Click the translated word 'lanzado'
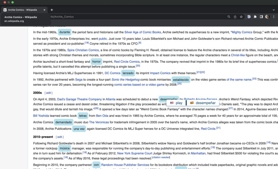This screenshot has height=169, width=278. (x=128, y=73)
